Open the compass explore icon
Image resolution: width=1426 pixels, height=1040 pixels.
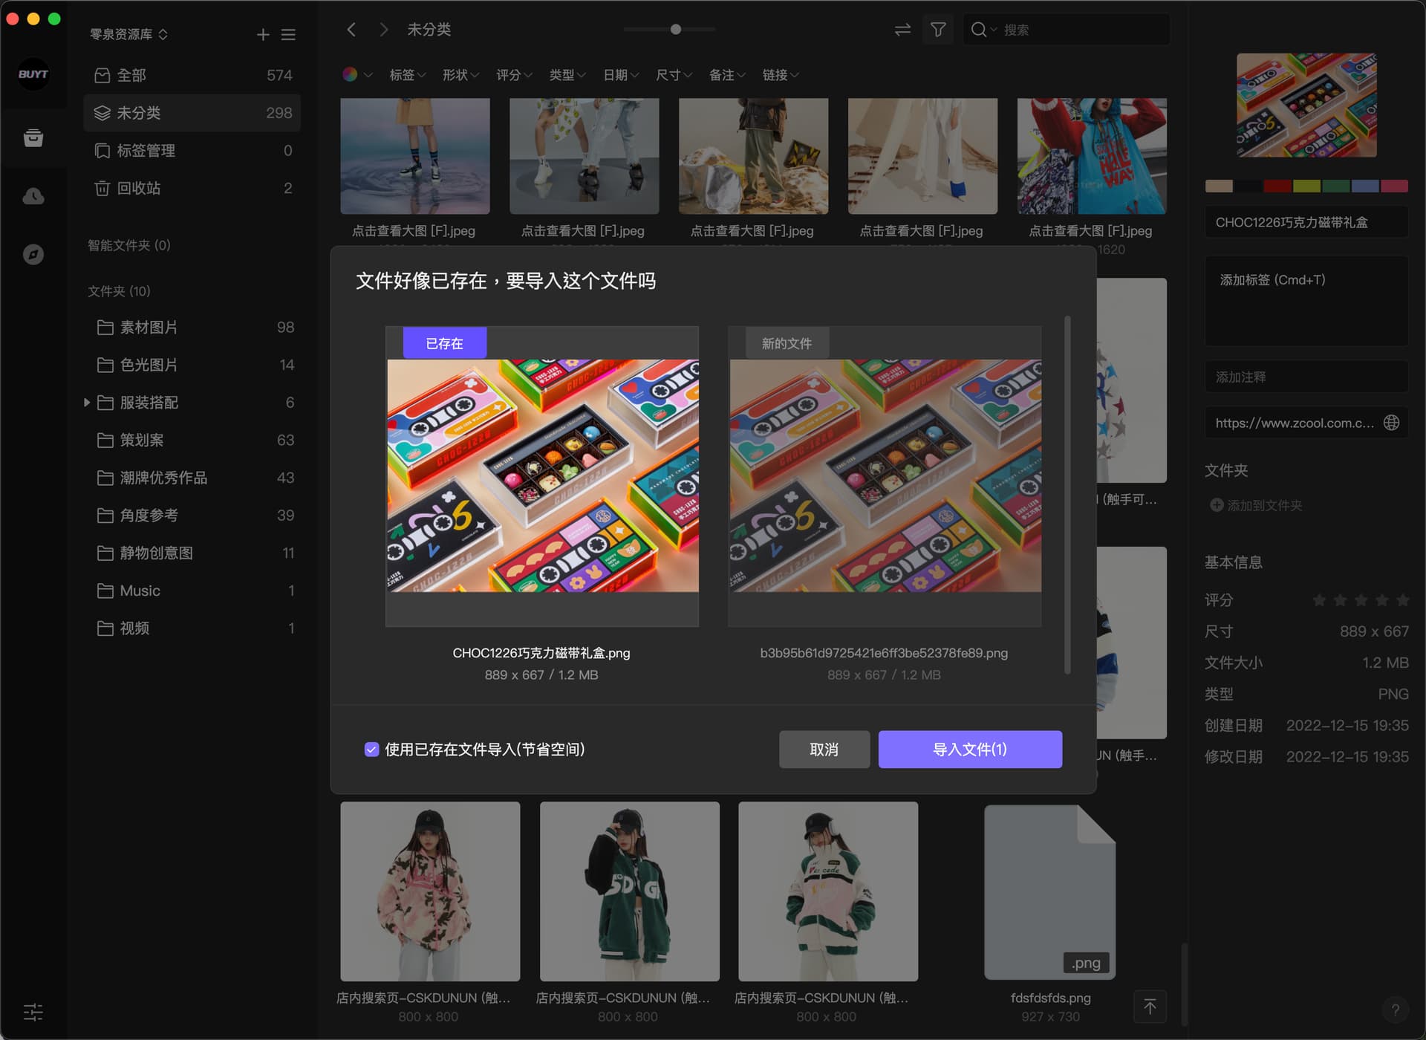tap(33, 255)
